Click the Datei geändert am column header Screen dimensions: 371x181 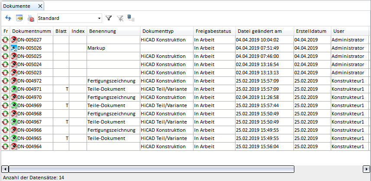click(x=265, y=31)
